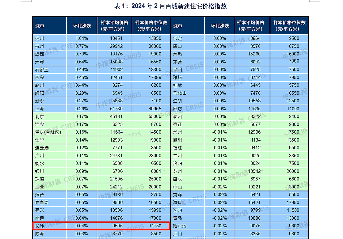
Task: Click the right-side 城市 column header
Action: (x=187, y=25)
